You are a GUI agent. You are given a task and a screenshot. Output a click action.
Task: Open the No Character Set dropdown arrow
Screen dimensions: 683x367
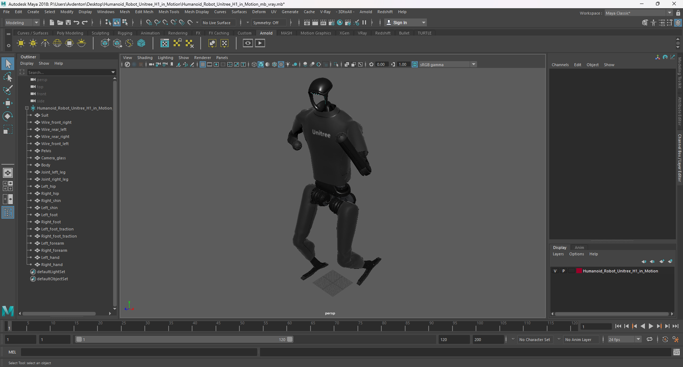[513, 339]
